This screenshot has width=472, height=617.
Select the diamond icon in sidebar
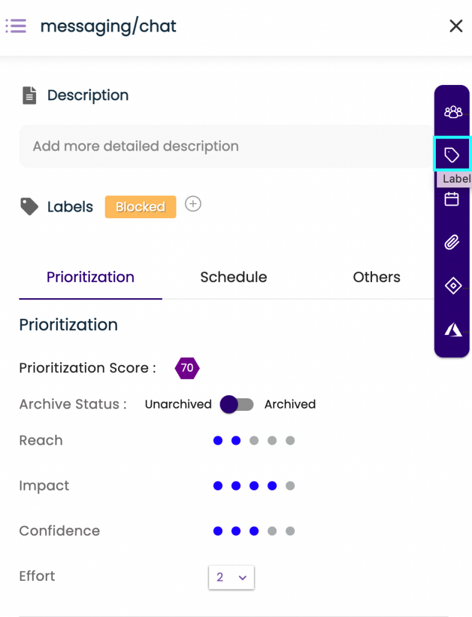[x=453, y=286]
